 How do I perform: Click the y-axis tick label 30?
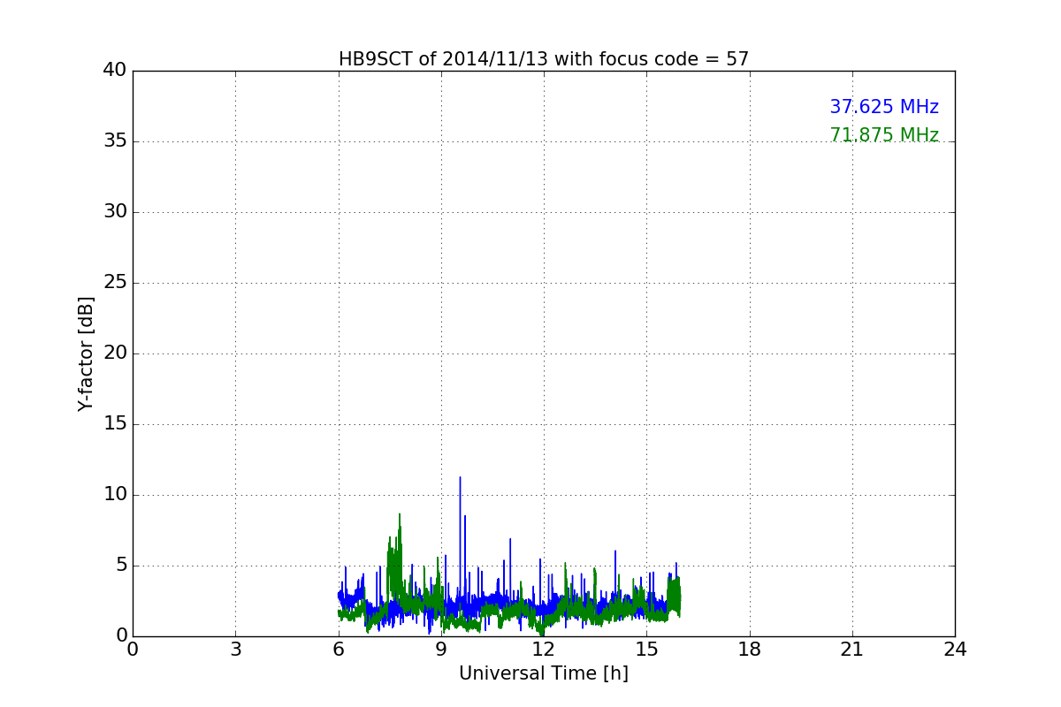(115, 212)
